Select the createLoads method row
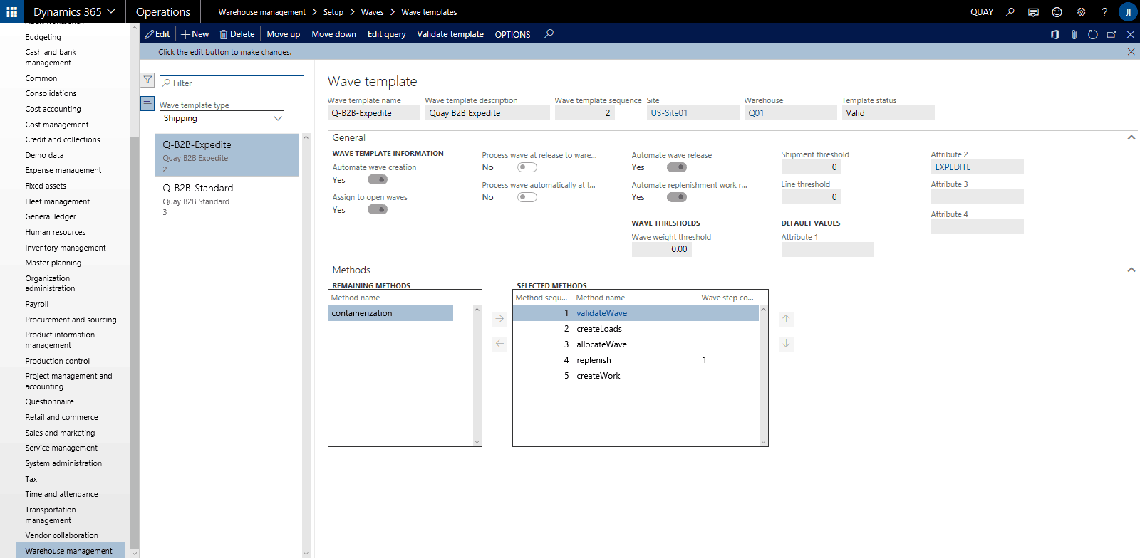The image size is (1140, 558). click(x=636, y=329)
